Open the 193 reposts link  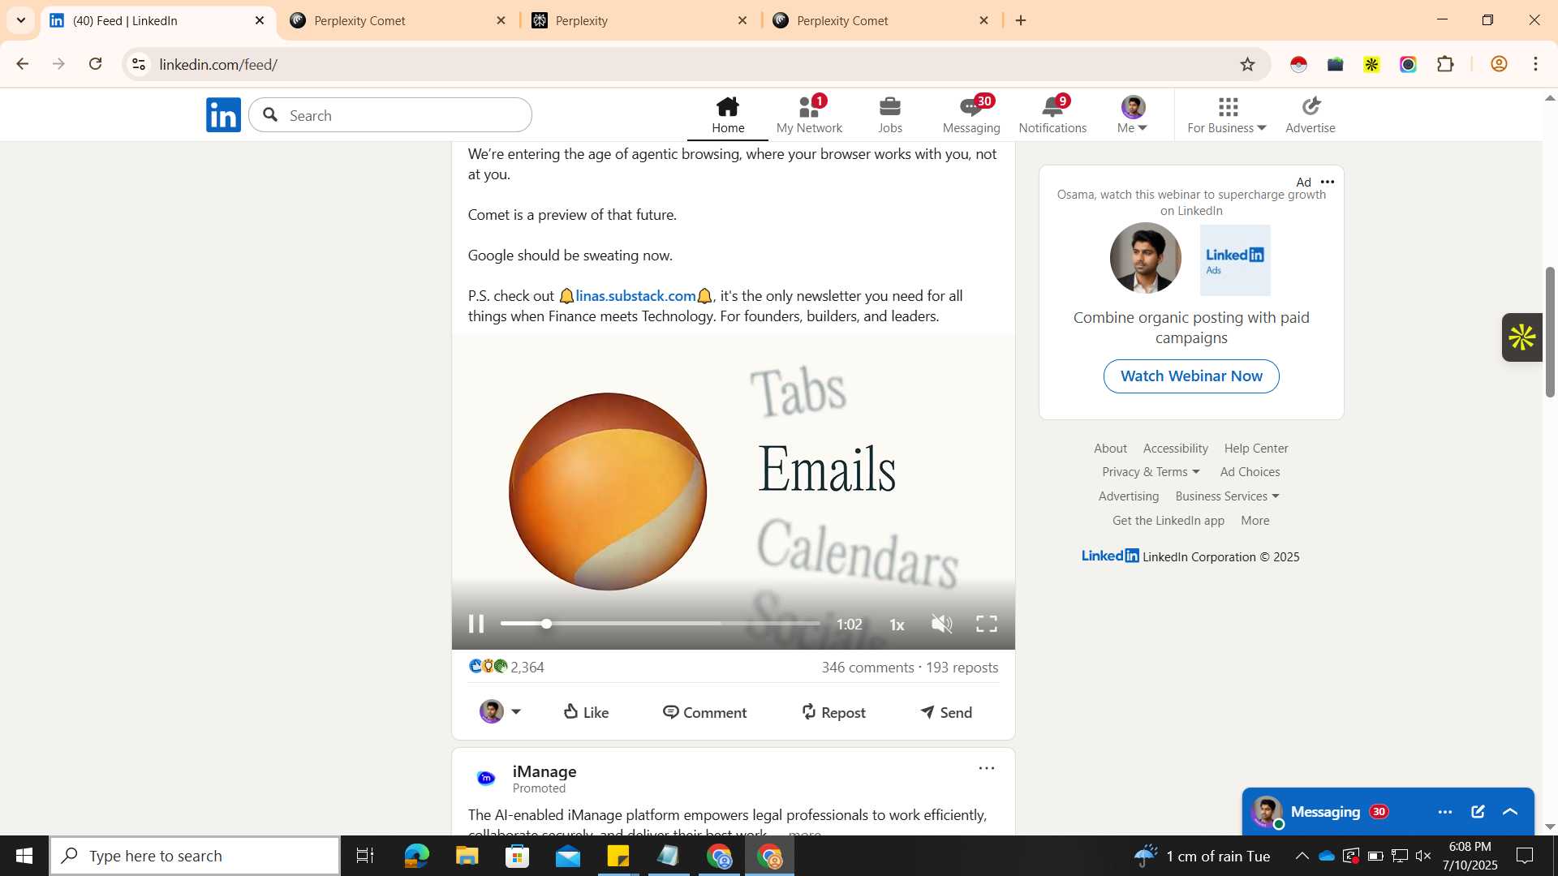[x=962, y=668]
